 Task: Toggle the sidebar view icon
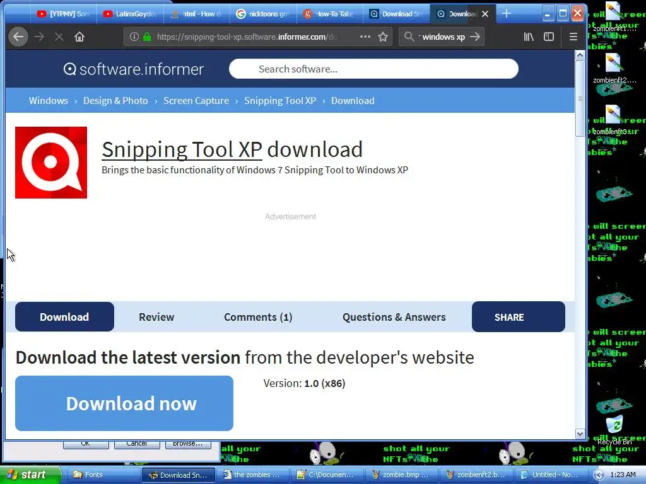(x=549, y=37)
